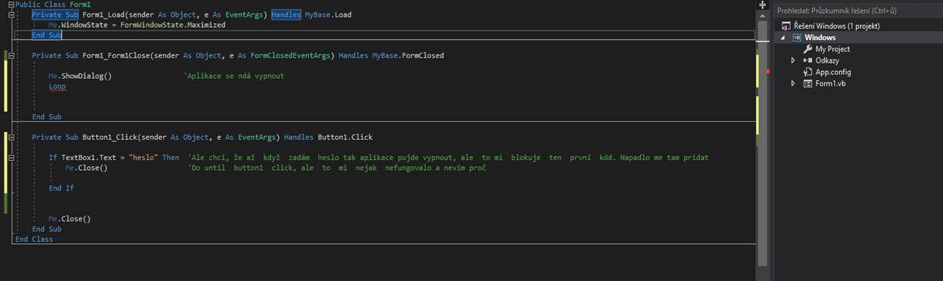Collapse the Windows project node
This screenshot has width=943, height=281.
pyautogui.click(x=784, y=37)
